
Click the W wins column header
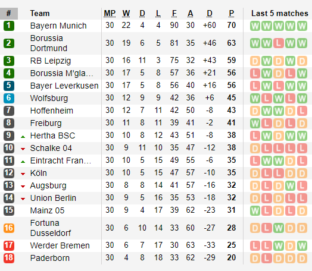click(x=126, y=14)
